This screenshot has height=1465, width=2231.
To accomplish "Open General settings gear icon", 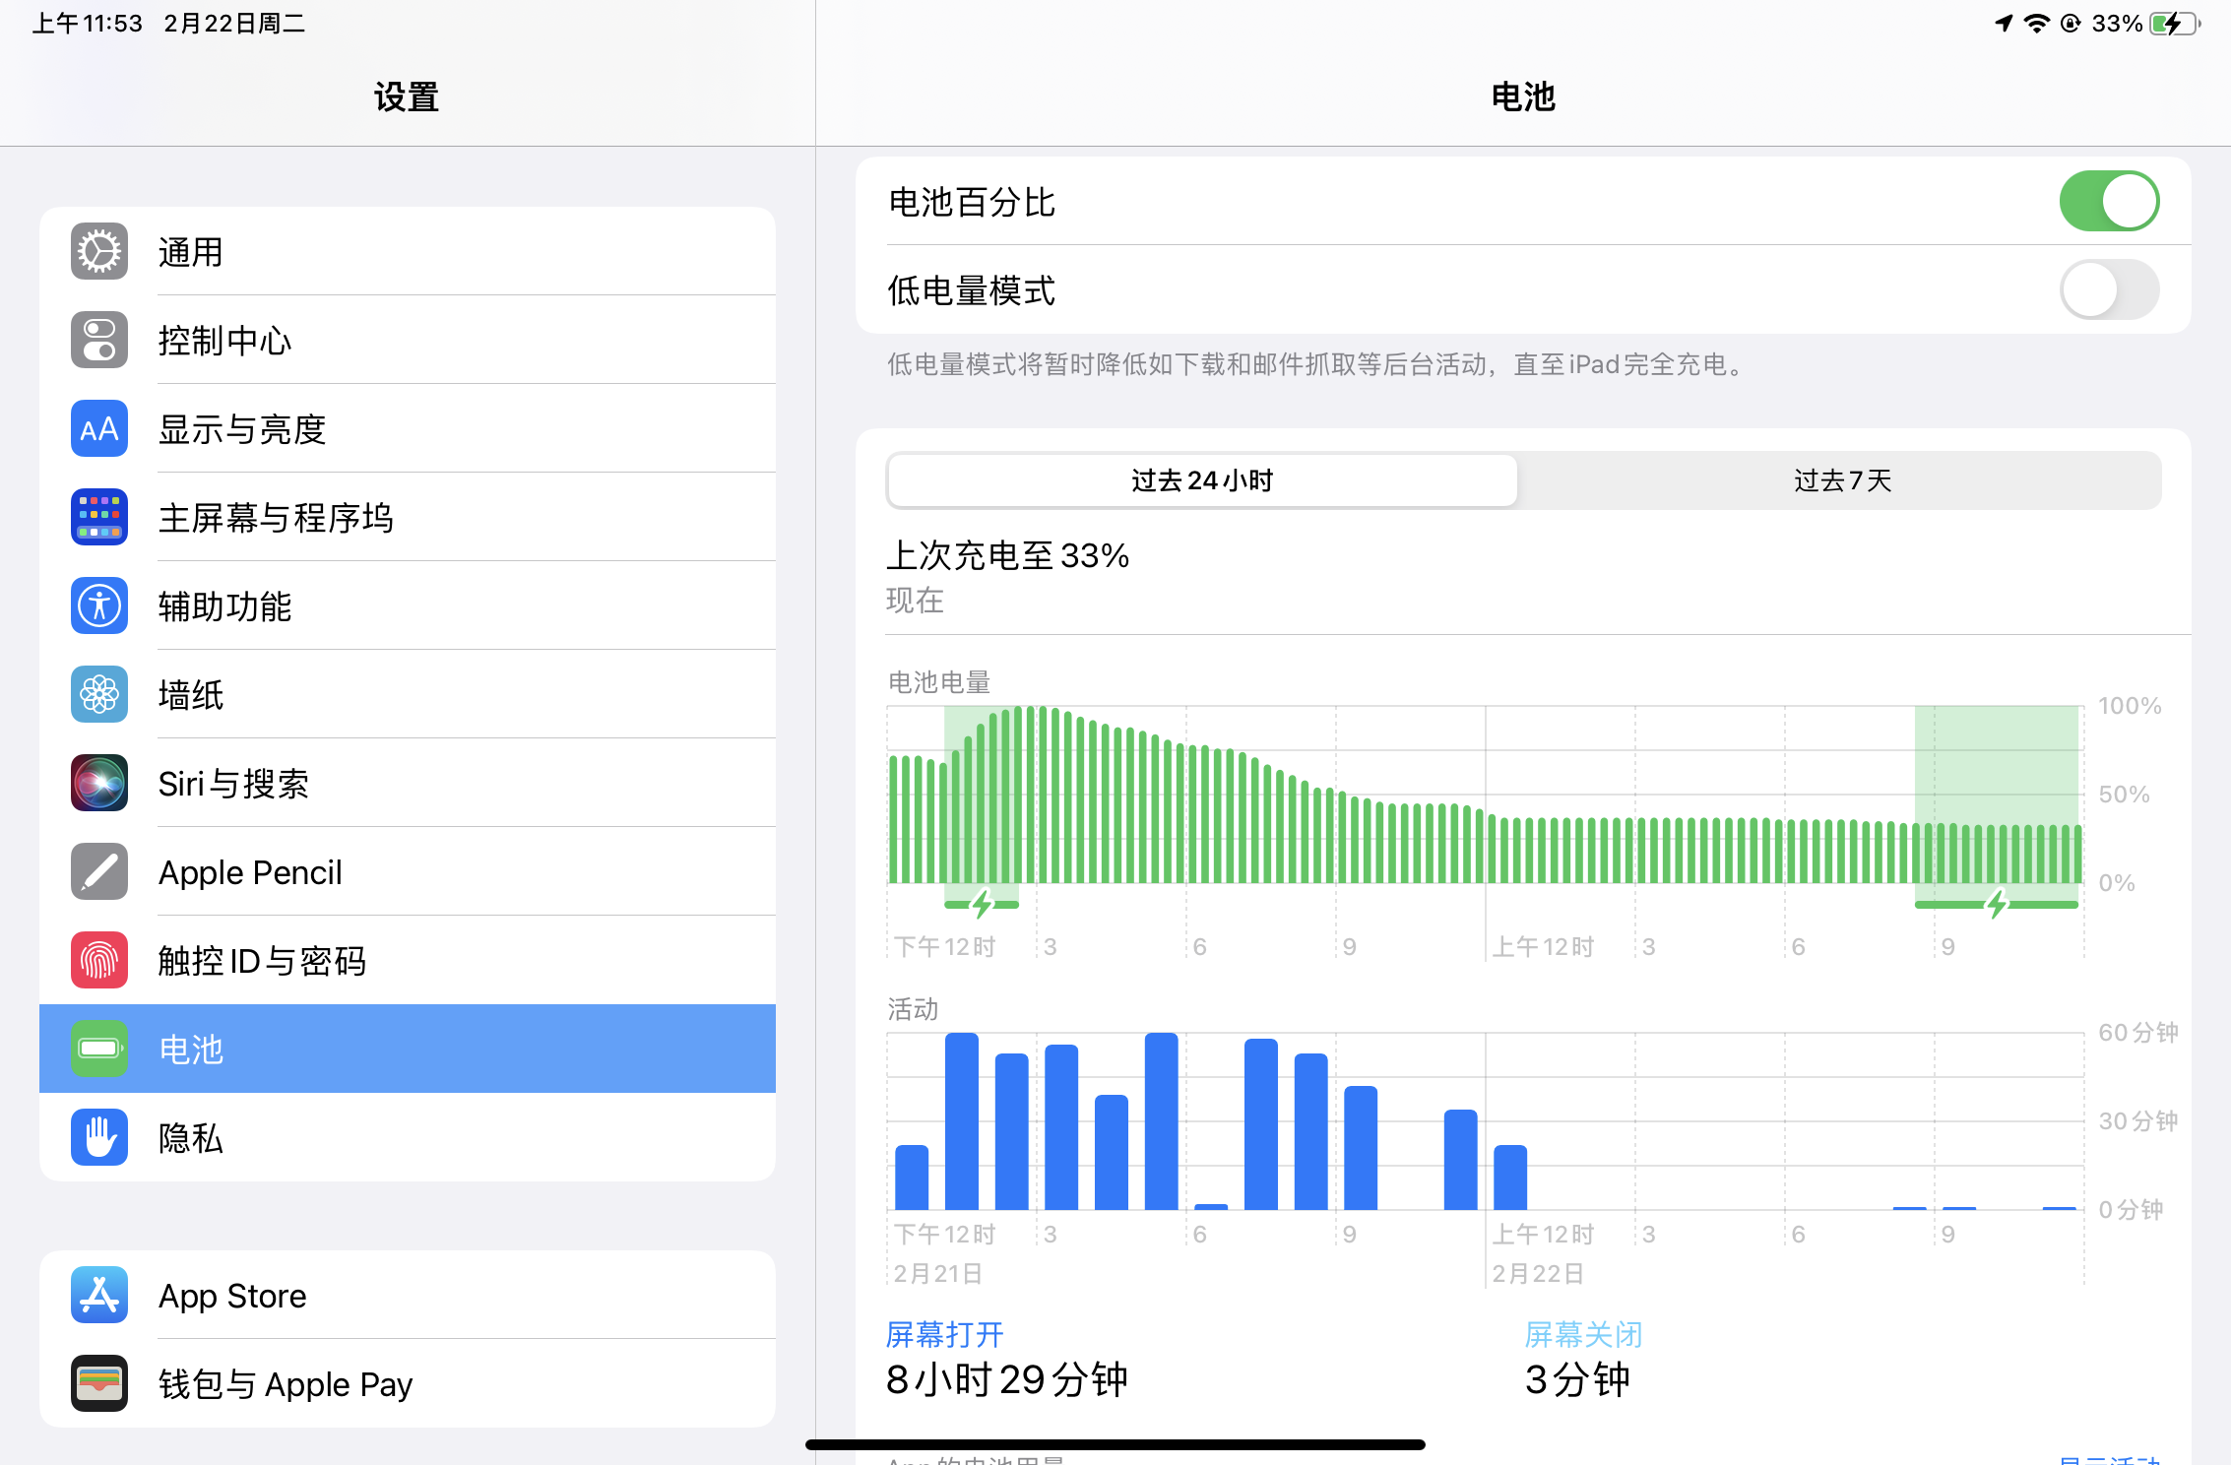I will pos(99,252).
